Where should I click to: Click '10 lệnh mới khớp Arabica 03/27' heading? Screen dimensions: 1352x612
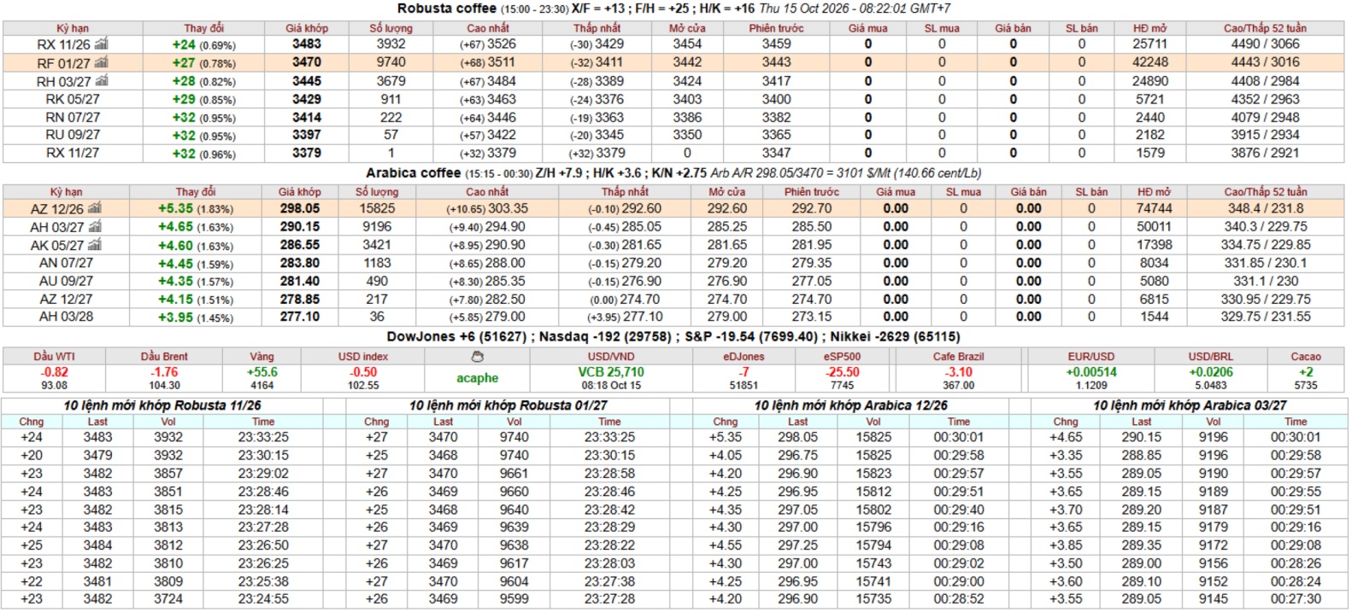1190,405
